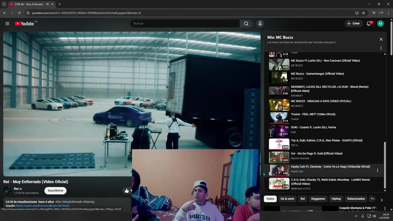393x221 pixels.
Task: Click the install app icon in address bar
Action: [357, 13]
